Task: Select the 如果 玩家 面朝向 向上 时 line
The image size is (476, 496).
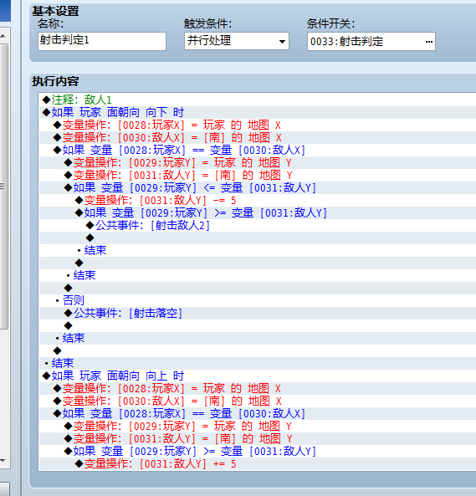Action: click(x=257, y=376)
